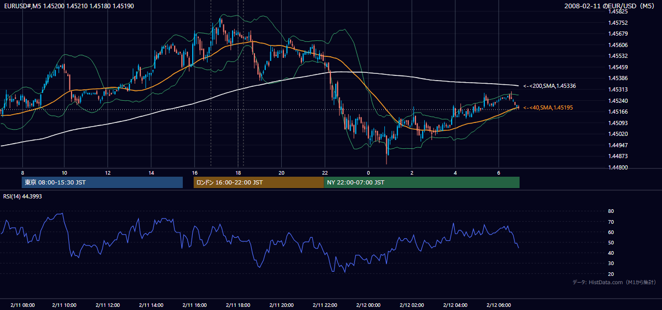Click the RSI 80 level label
The image size is (662, 310).
coord(611,211)
